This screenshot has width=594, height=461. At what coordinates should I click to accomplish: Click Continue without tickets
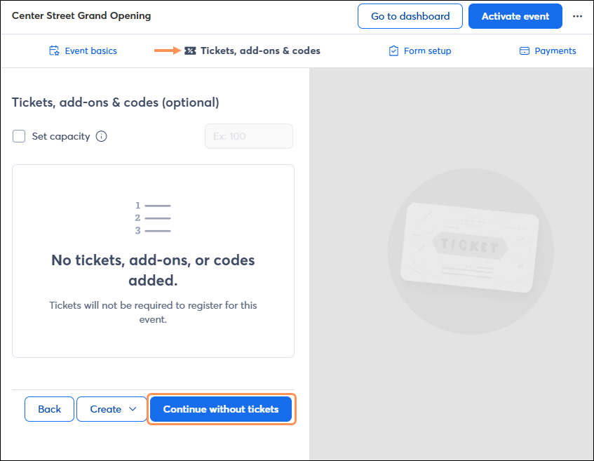click(x=221, y=409)
